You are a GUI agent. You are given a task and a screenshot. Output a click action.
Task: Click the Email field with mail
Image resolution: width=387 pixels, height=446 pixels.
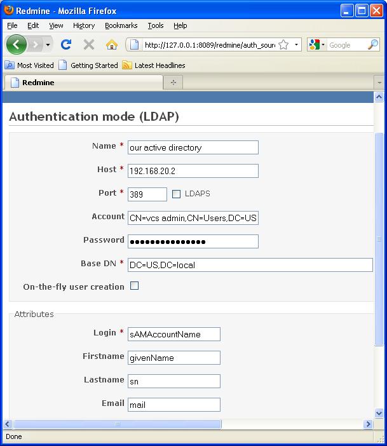click(174, 405)
